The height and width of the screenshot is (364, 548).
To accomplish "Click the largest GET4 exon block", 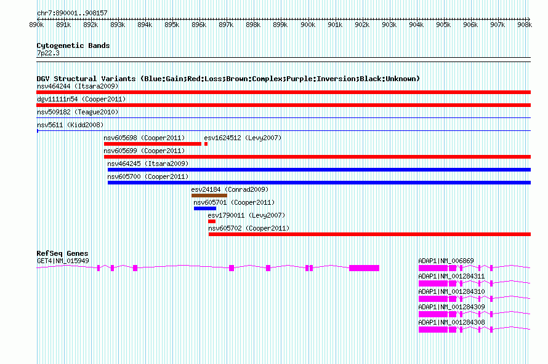I will 364,268.
